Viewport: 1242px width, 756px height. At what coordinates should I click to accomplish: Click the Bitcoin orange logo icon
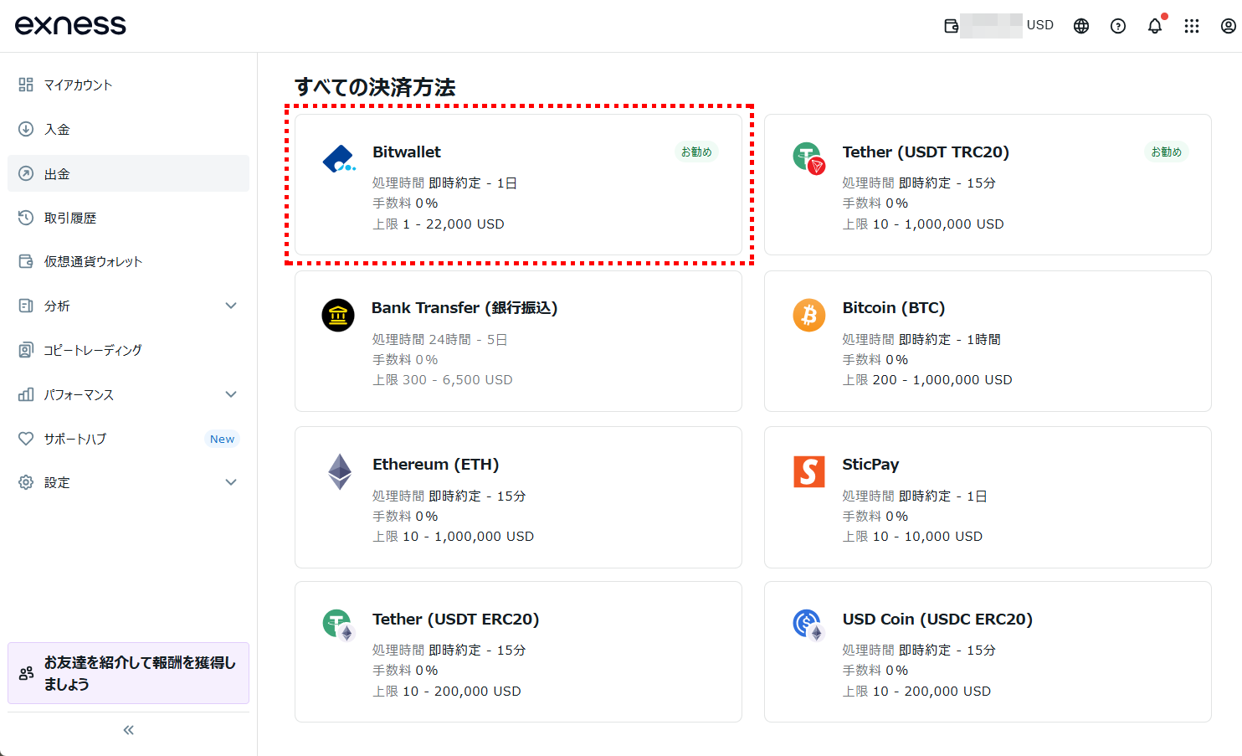[809, 315]
